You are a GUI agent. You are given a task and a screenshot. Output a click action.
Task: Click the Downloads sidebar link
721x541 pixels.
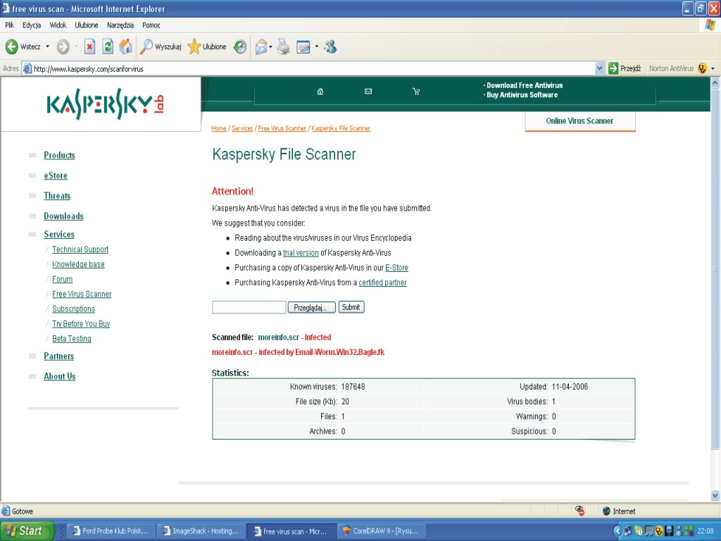click(x=63, y=216)
